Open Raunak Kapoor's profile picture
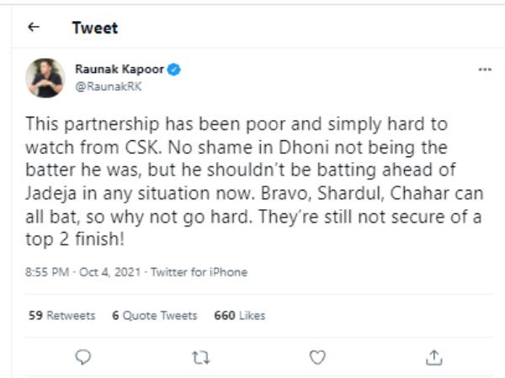The image size is (505, 378). [45, 77]
